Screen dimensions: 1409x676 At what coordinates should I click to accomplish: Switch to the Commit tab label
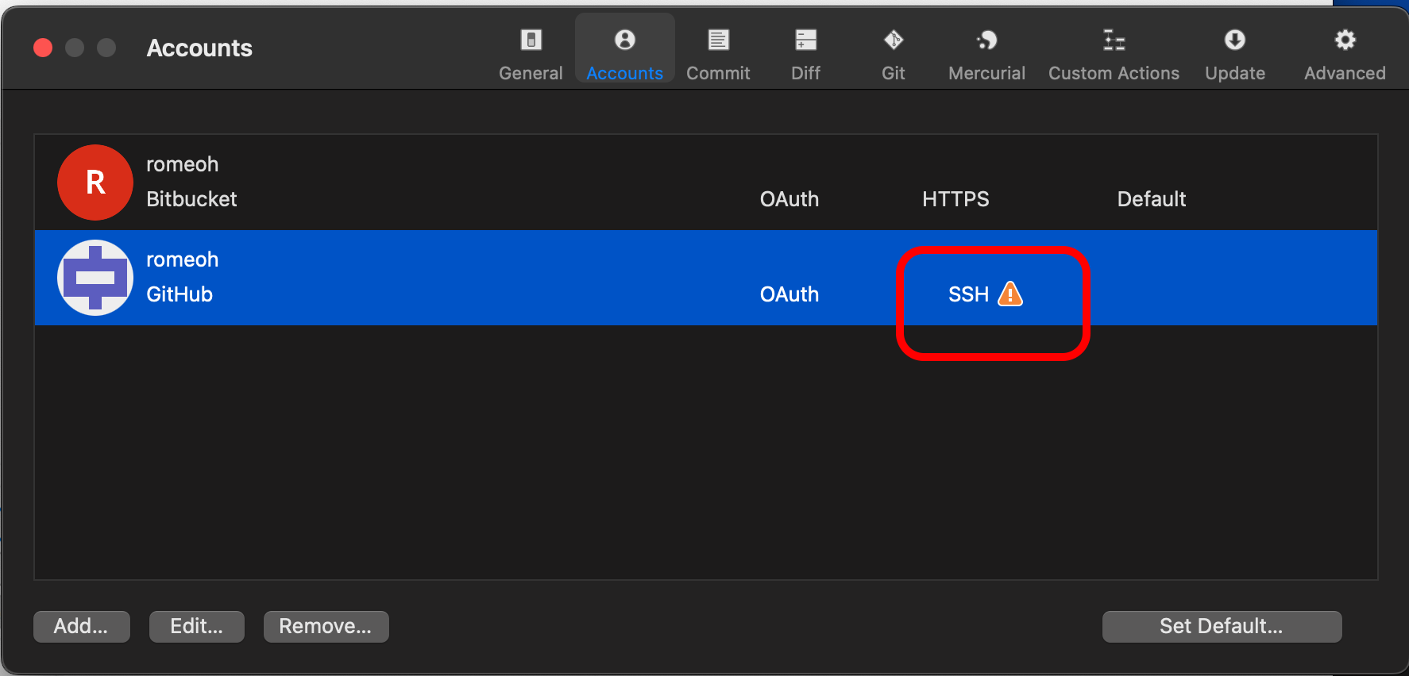[718, 73]
